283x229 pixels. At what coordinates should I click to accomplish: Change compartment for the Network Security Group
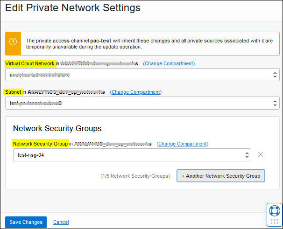tap(182, 144)
